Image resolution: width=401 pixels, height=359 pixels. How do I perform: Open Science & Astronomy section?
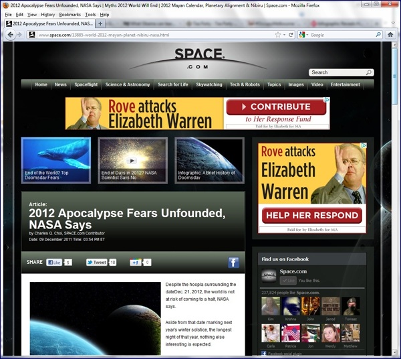(128, 84)
